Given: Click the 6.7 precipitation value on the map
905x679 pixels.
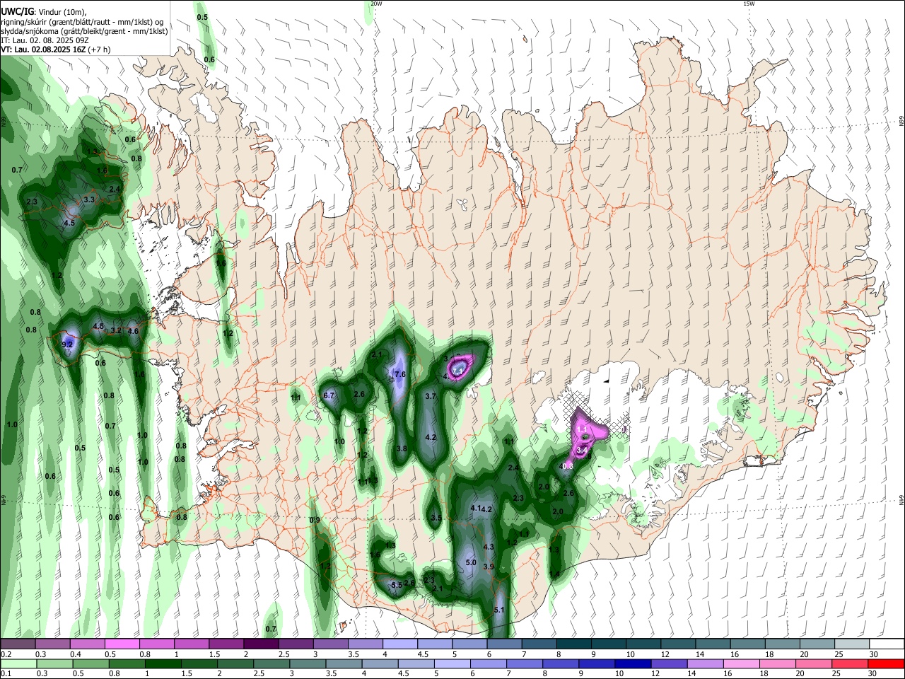Looking at the screenshot, I should pos(329,395).
